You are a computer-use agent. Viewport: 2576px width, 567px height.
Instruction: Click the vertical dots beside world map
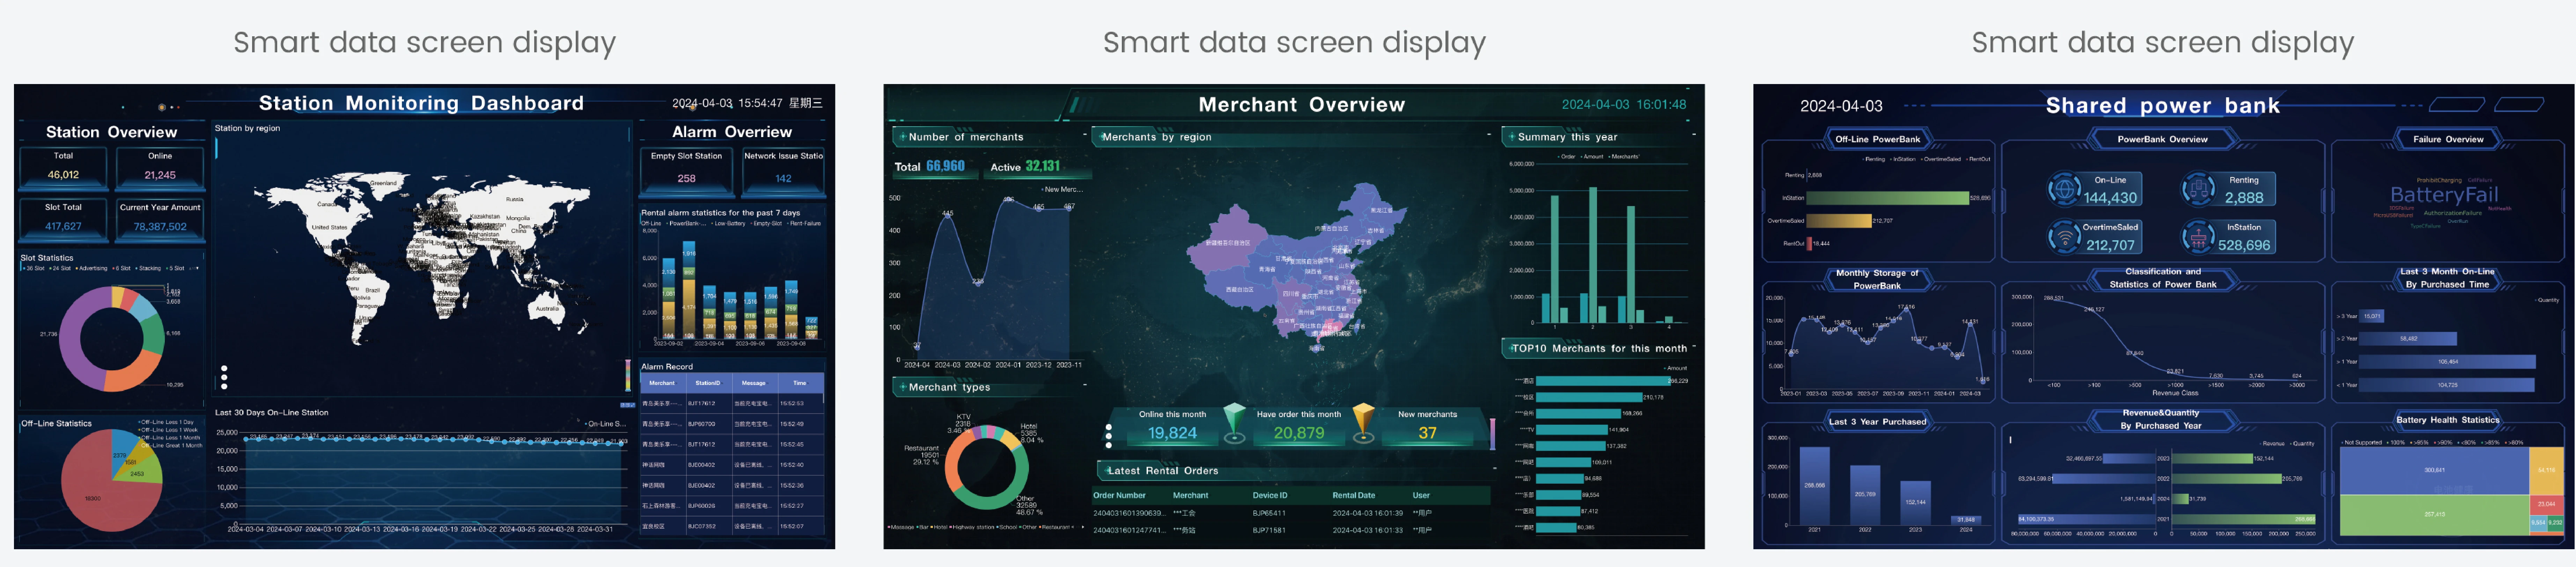224,377
